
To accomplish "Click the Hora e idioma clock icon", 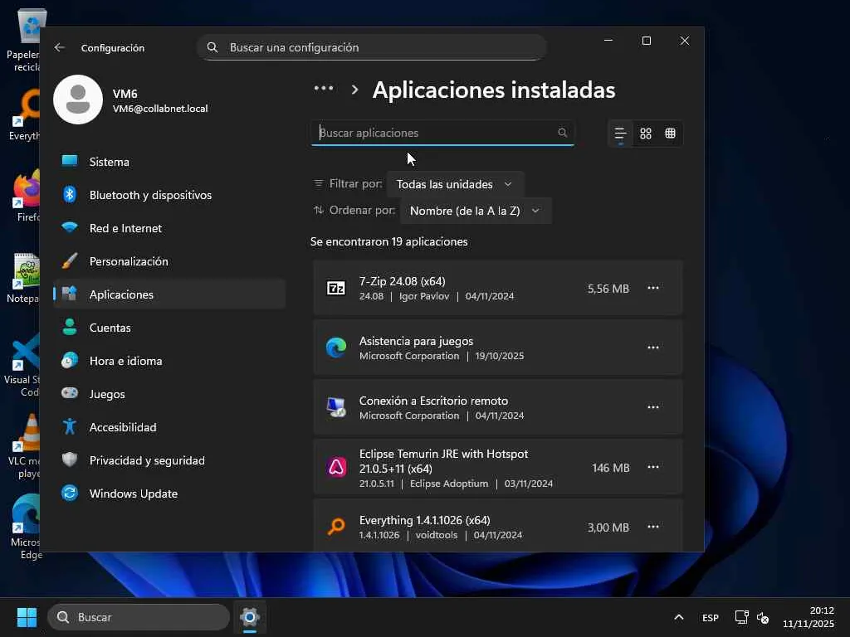I will tap(70, 360).
